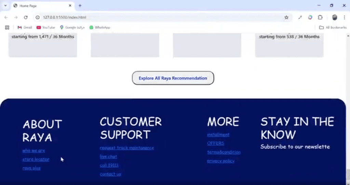The width and height of the screenshot is (350, 185).
Task: Open the All Bookmarks folder
Action: point(333,27)
